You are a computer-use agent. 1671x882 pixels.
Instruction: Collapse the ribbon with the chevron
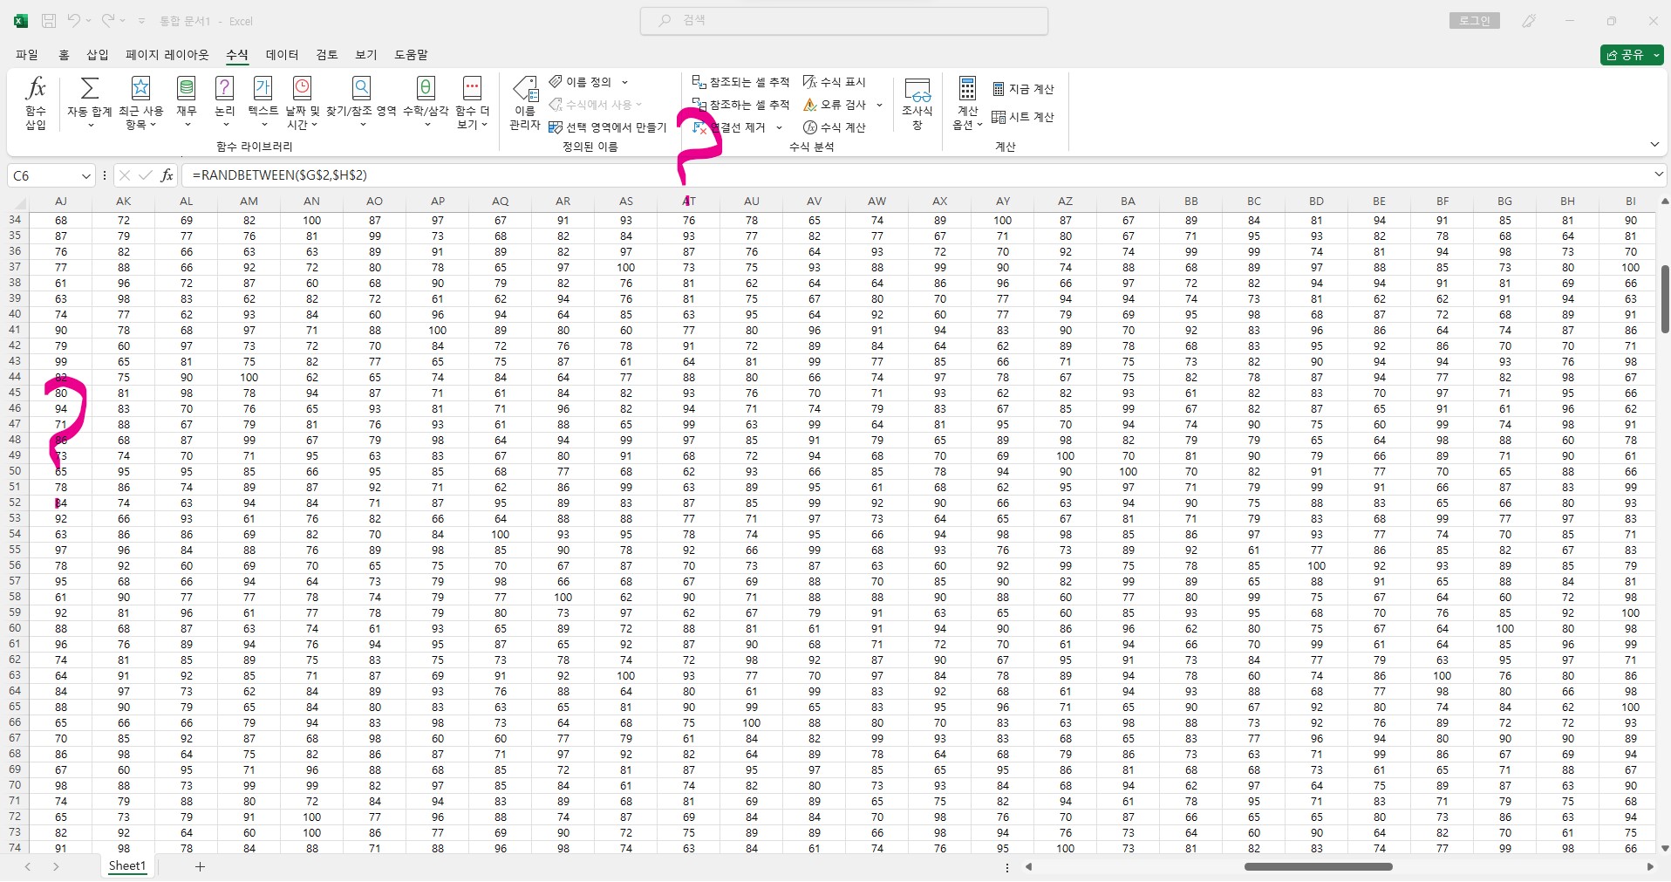click(x=1654, y=144)
